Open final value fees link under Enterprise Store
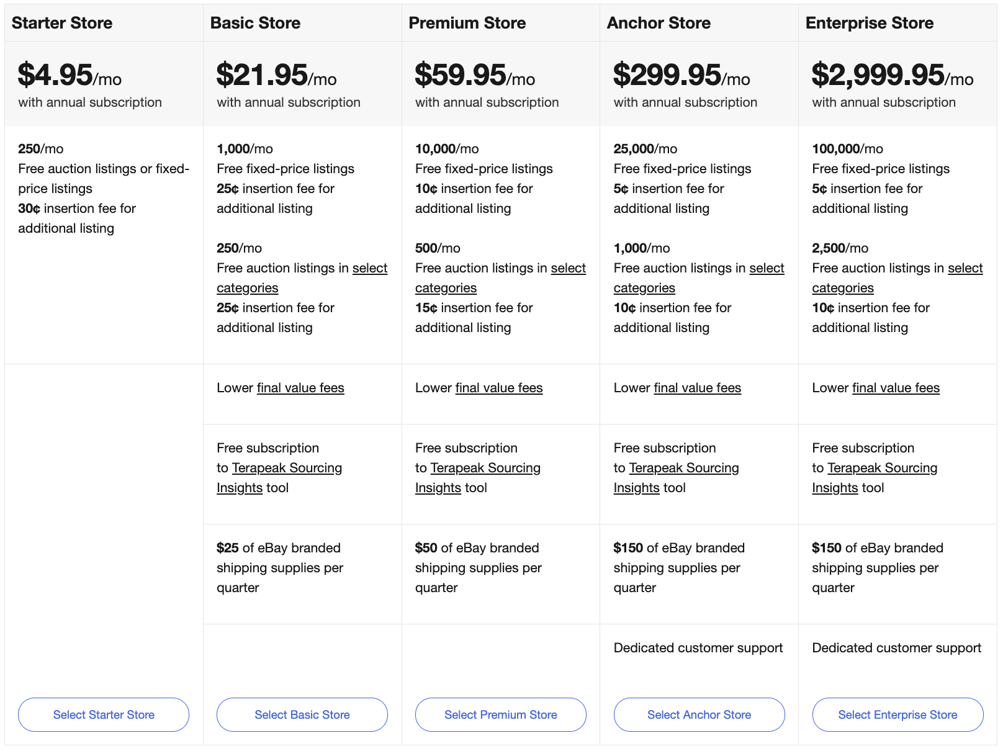1003x751 pixels. [896, 388]
